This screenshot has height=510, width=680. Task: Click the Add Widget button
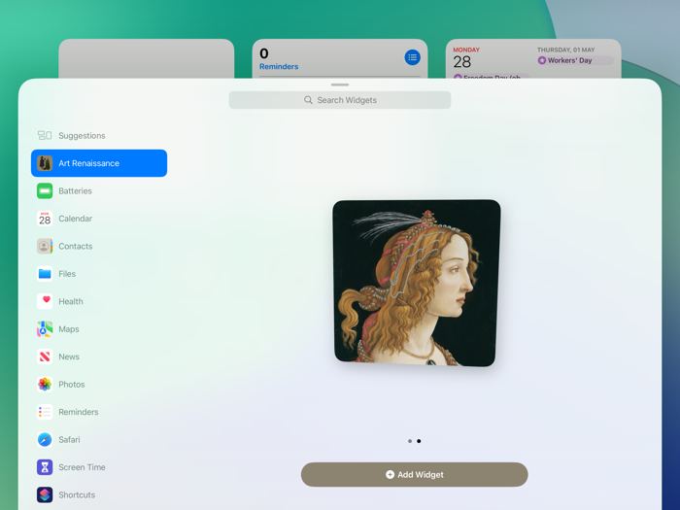pos(414,474)
